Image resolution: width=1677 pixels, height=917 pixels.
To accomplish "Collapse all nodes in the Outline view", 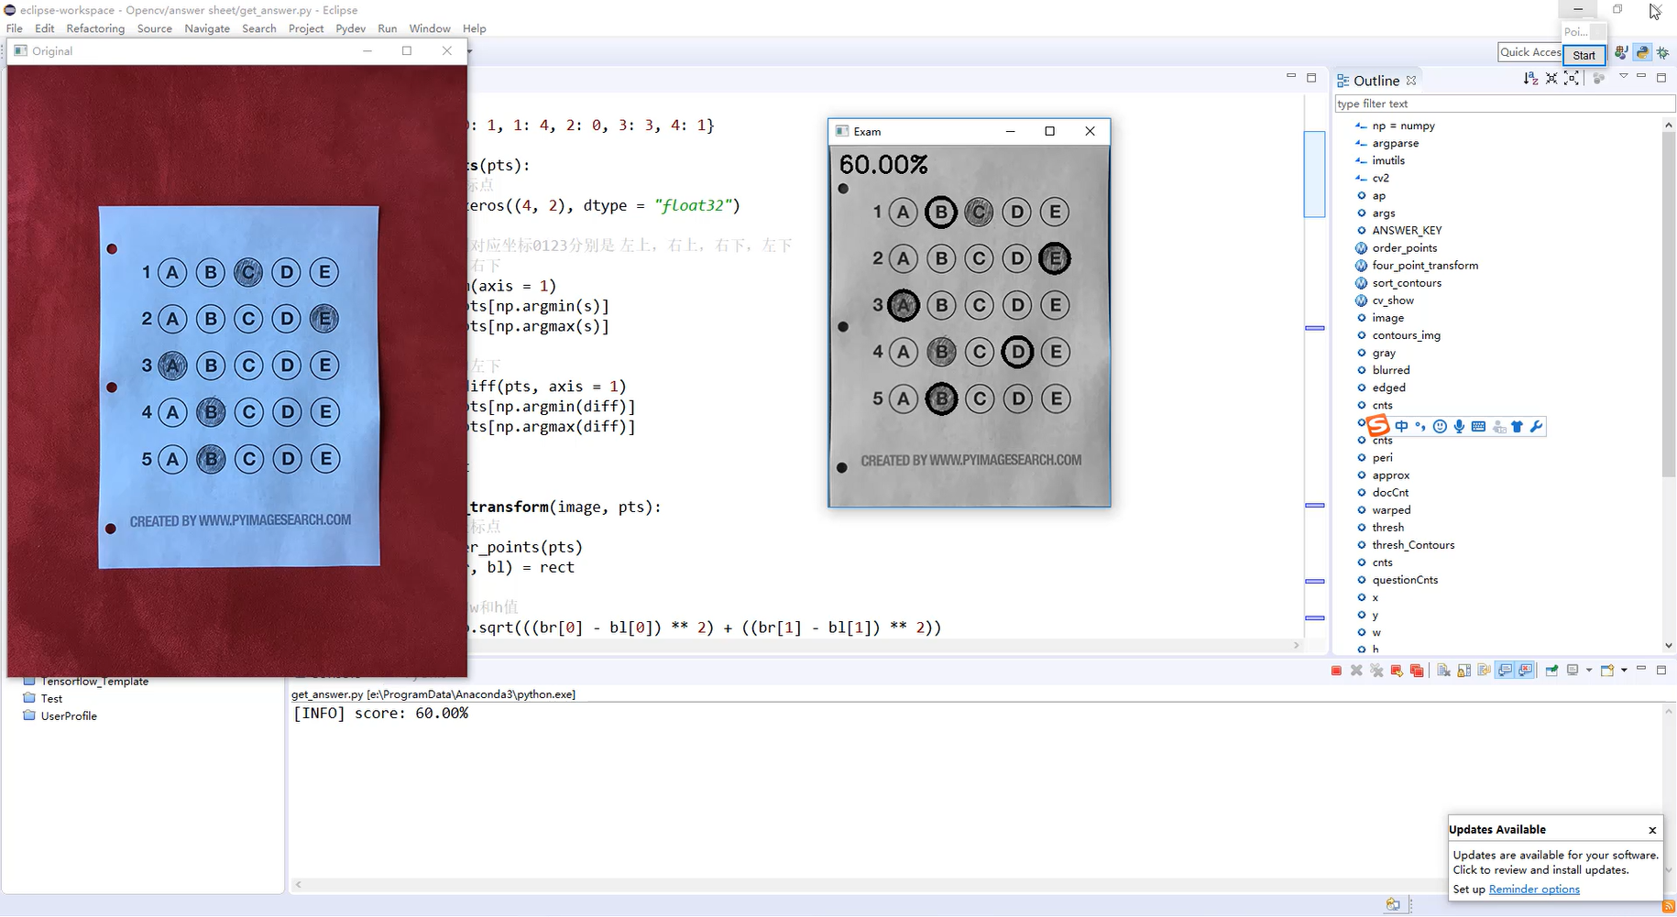I will pos(1551,79).
